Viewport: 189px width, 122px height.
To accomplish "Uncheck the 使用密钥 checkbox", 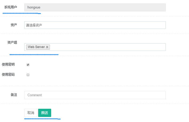I will [x=28, y=65].
